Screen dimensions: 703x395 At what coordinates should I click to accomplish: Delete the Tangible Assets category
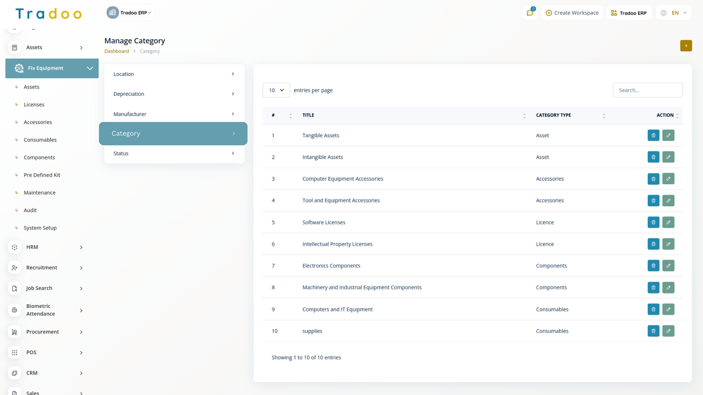pyautogui.click(x=653, y=135)
